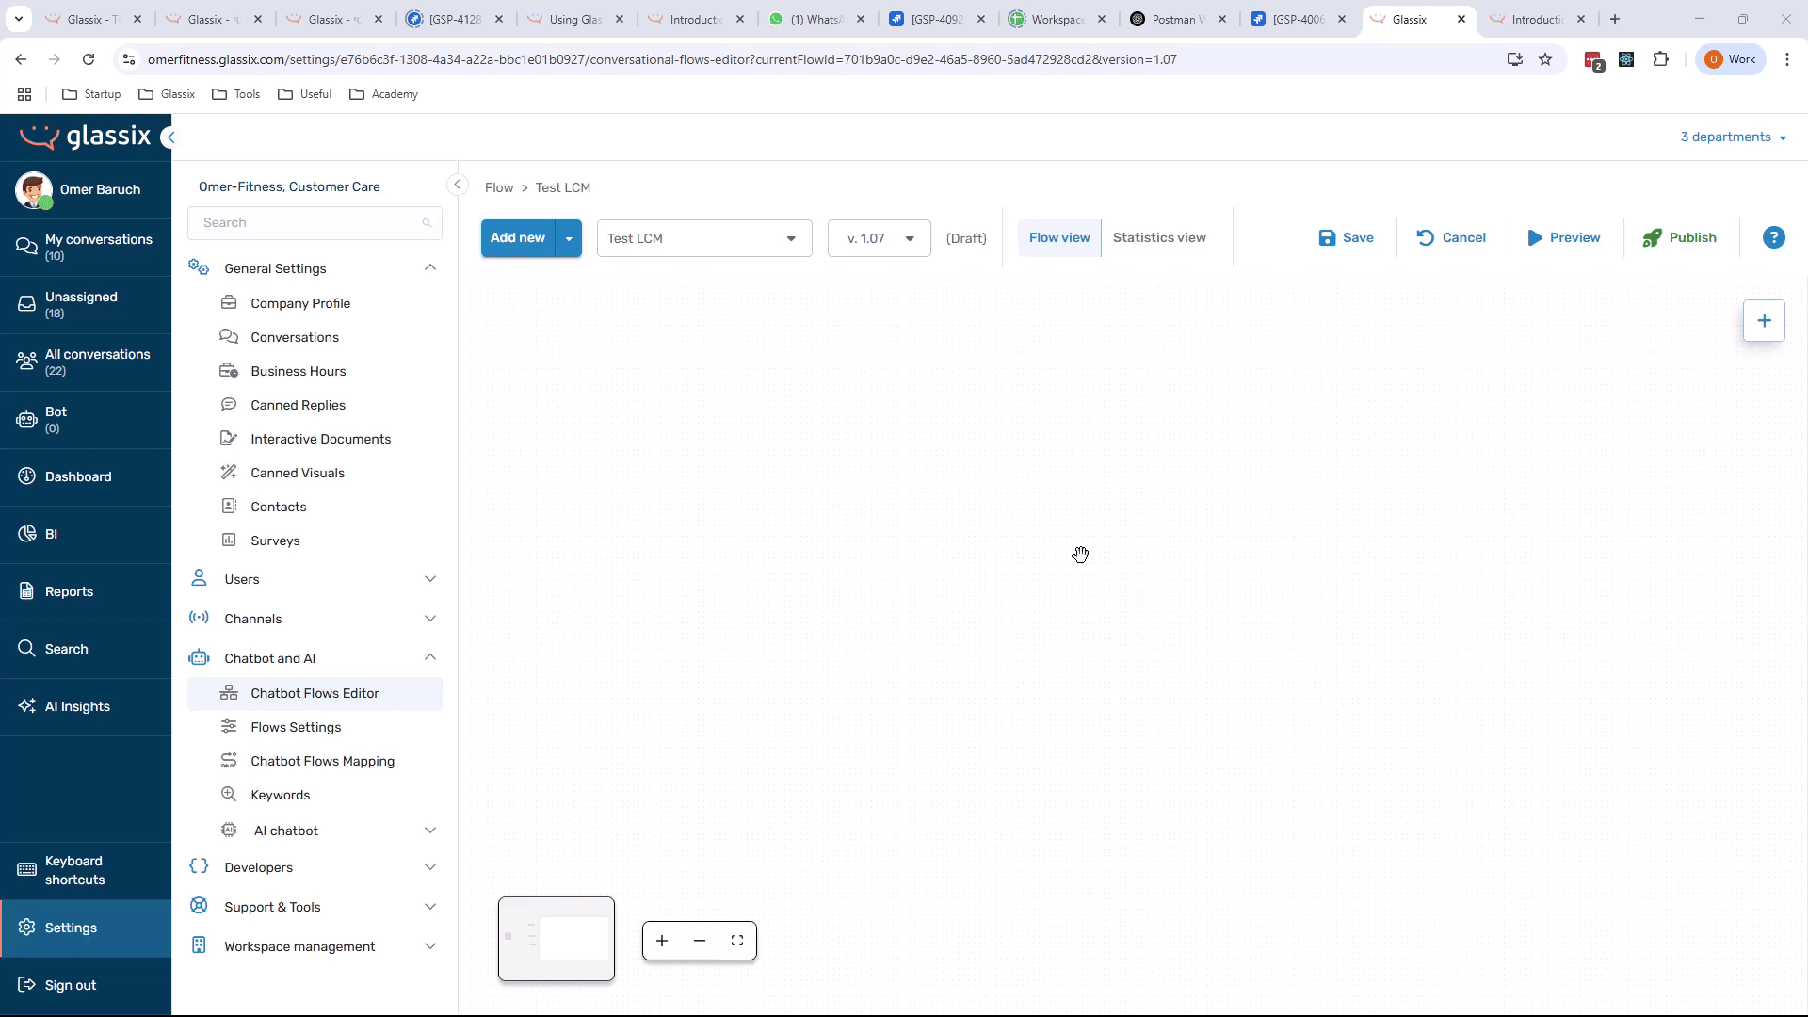Collapse the settings panel chevron
Image resolution: width=1808 pixels, height=1017 pixels.
tap(457, 185)
